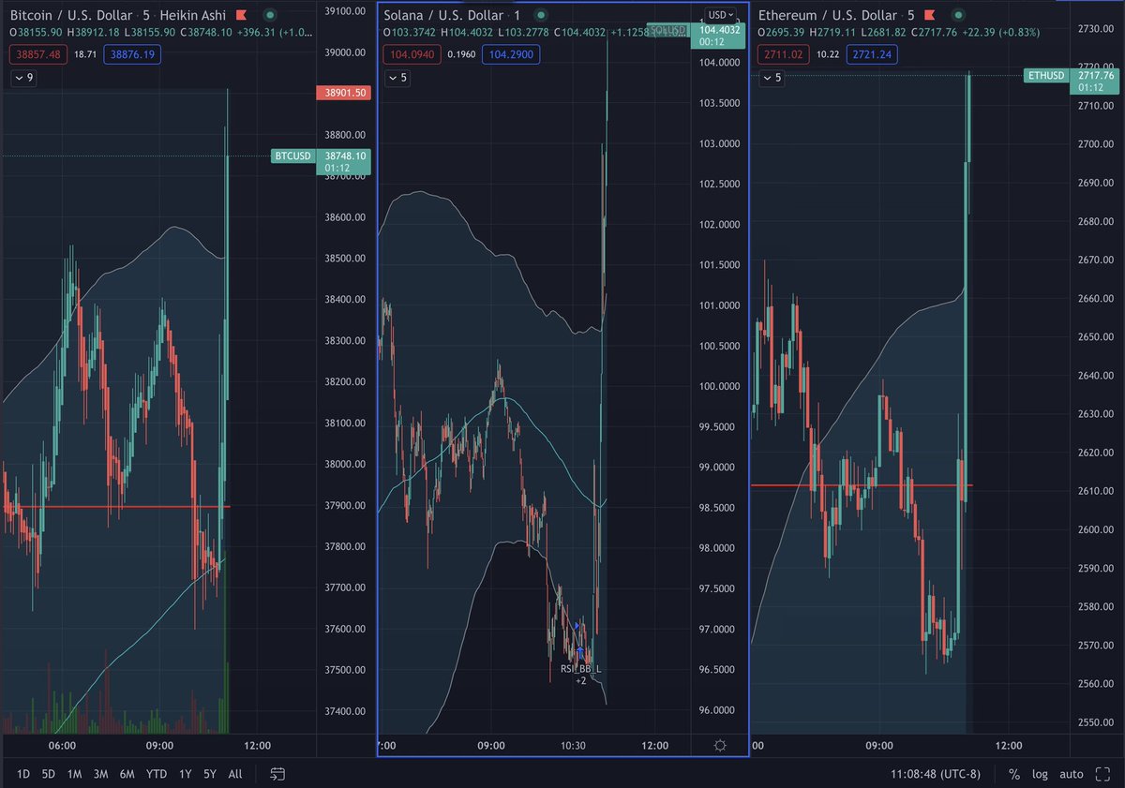This screenshot has height=788, width=1125.
Task: Expand the 5 indicators list on Solana chart
Action: click(x=397, y=78)
